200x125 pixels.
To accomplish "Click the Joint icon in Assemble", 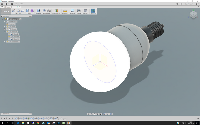I will pos(49,11).
